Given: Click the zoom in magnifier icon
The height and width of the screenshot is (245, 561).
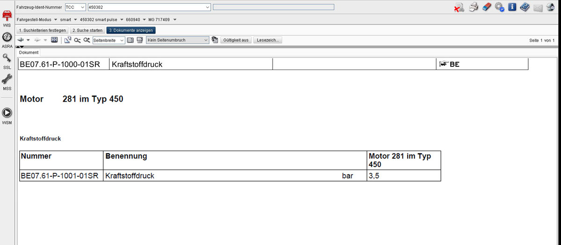Looking at the screenshot, I should click(x=86, y=40).
